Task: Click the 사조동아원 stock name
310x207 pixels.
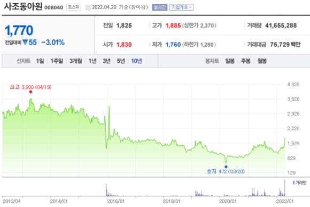Action: click(23, 6)
